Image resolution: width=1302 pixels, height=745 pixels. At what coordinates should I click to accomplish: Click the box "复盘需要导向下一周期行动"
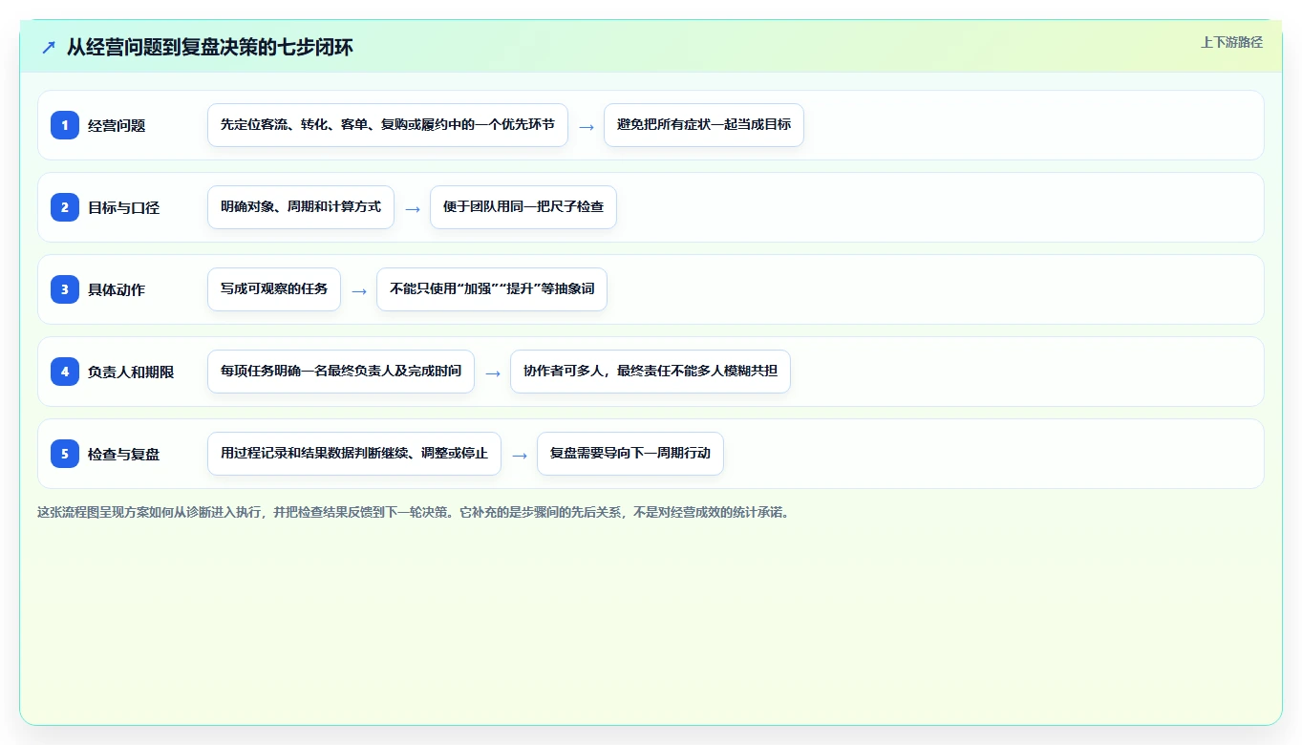click(630, 454)
